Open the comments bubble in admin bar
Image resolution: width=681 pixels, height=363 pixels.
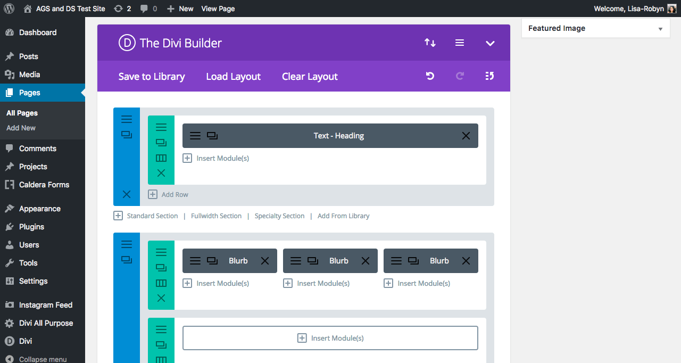(148, 9)
